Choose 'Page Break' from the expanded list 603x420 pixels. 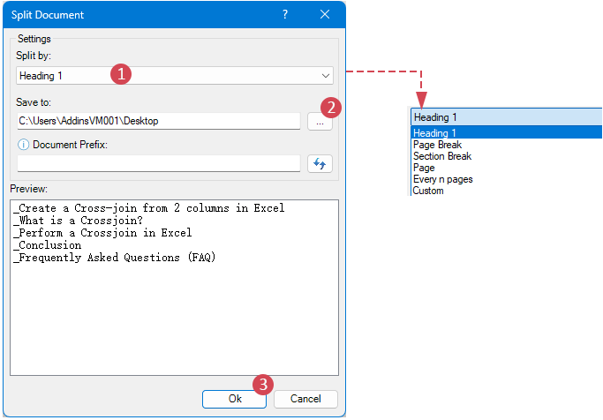pos(438,145)
